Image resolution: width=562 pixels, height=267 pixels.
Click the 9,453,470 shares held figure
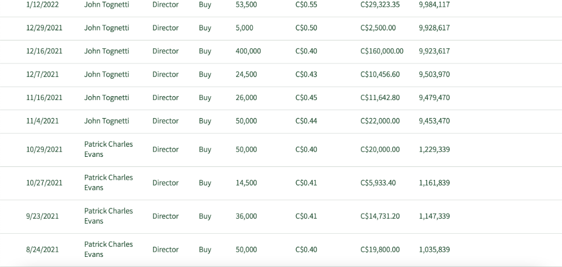pos(434,121)
